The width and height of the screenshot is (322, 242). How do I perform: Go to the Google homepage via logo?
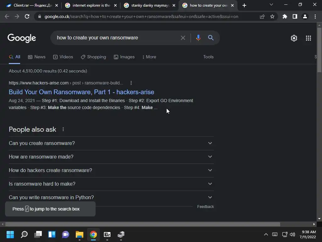coord(22,38)
